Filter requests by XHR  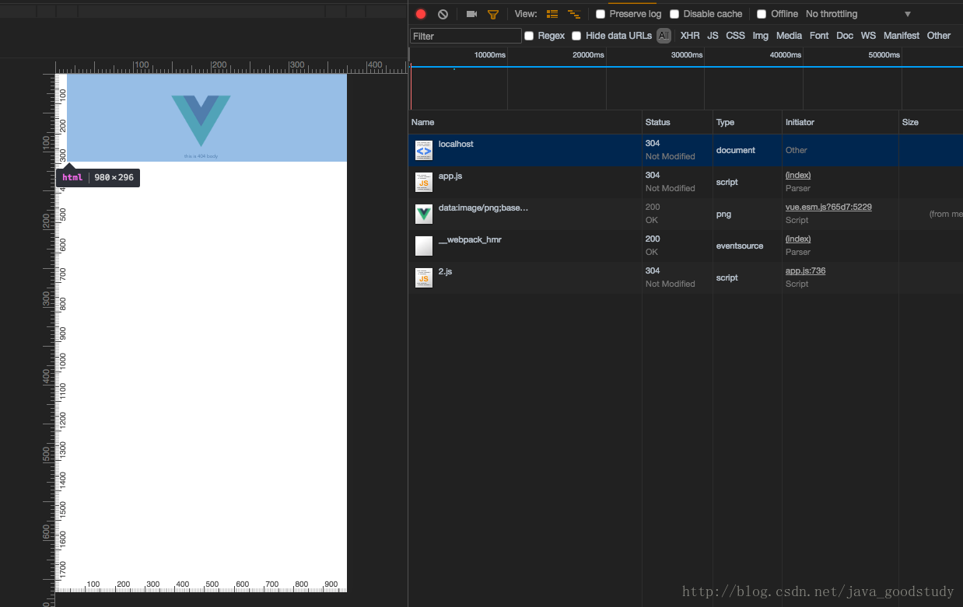coord(690,36)
